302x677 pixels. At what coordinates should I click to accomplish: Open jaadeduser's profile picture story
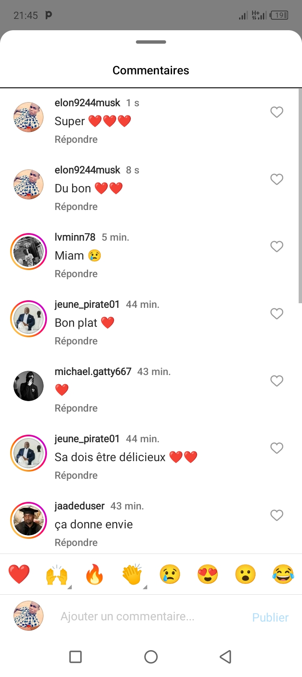click(29, 520)
